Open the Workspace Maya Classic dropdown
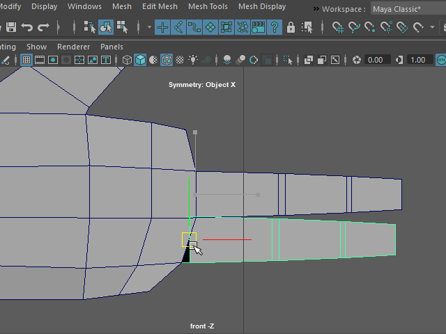446x334 pixels. click(402, 9)
